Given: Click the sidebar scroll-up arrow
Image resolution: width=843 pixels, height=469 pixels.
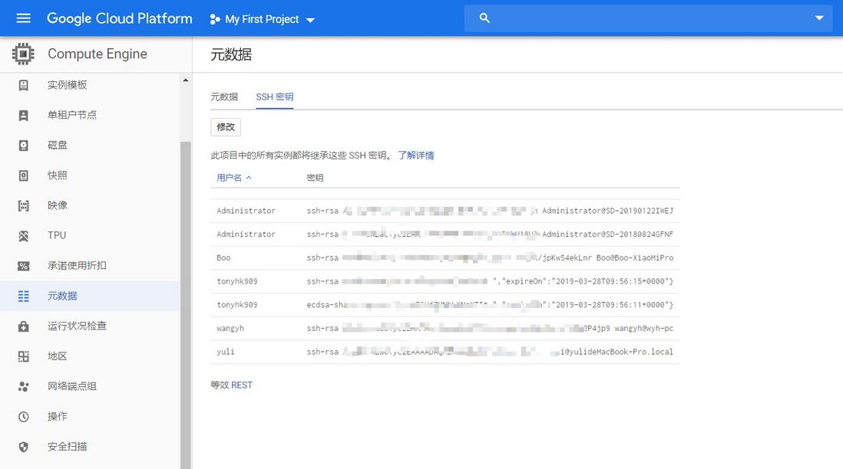Looking at the screenshot, I should pos(186,80).
